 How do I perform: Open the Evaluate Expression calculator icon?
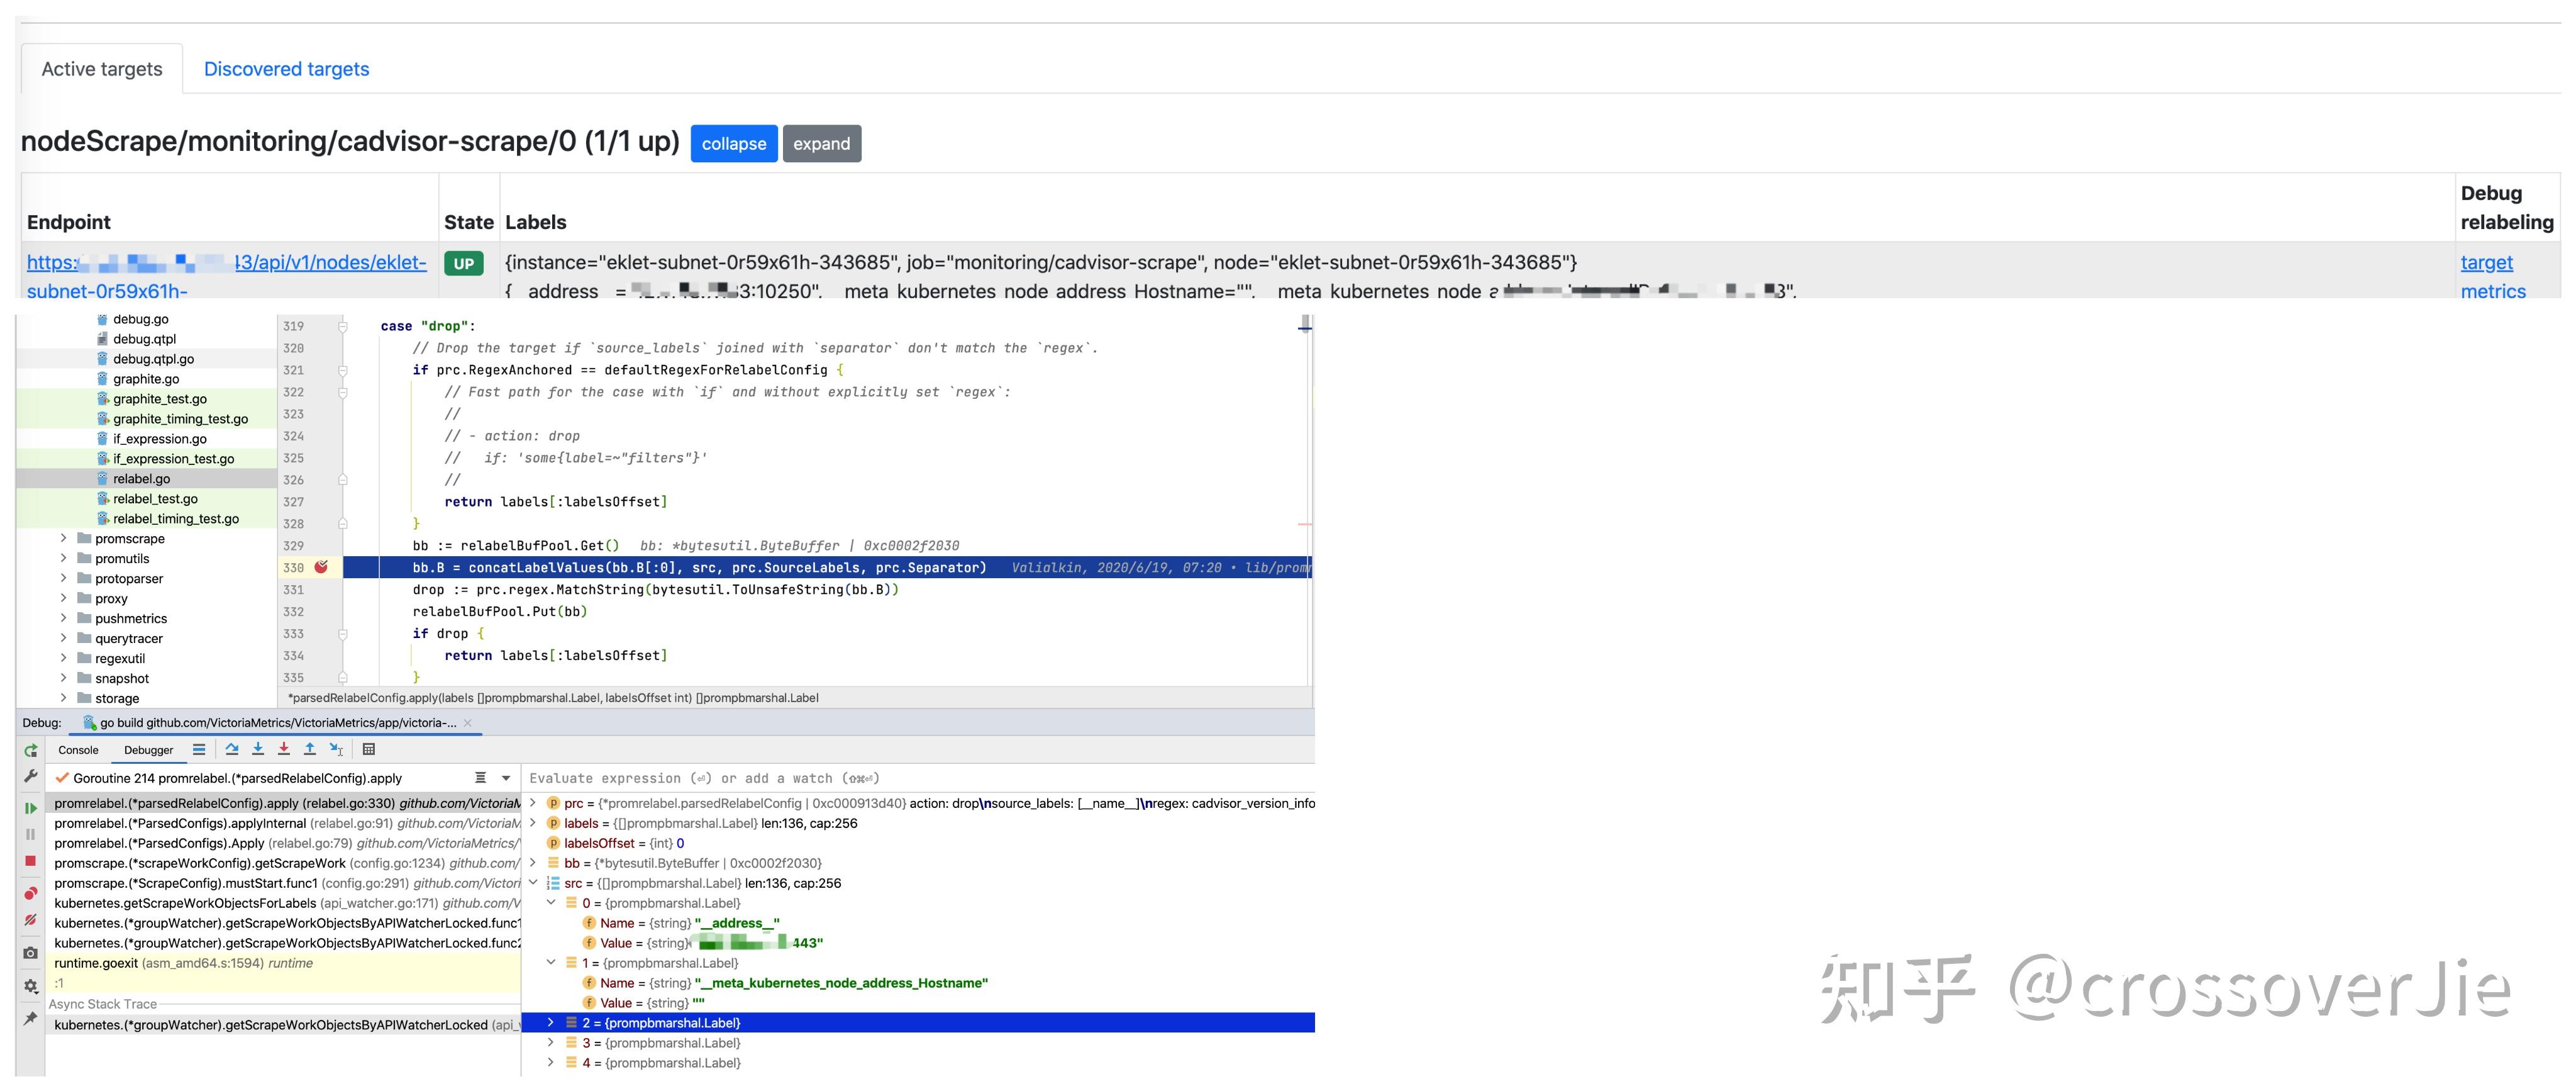click(x=369, y=749)
